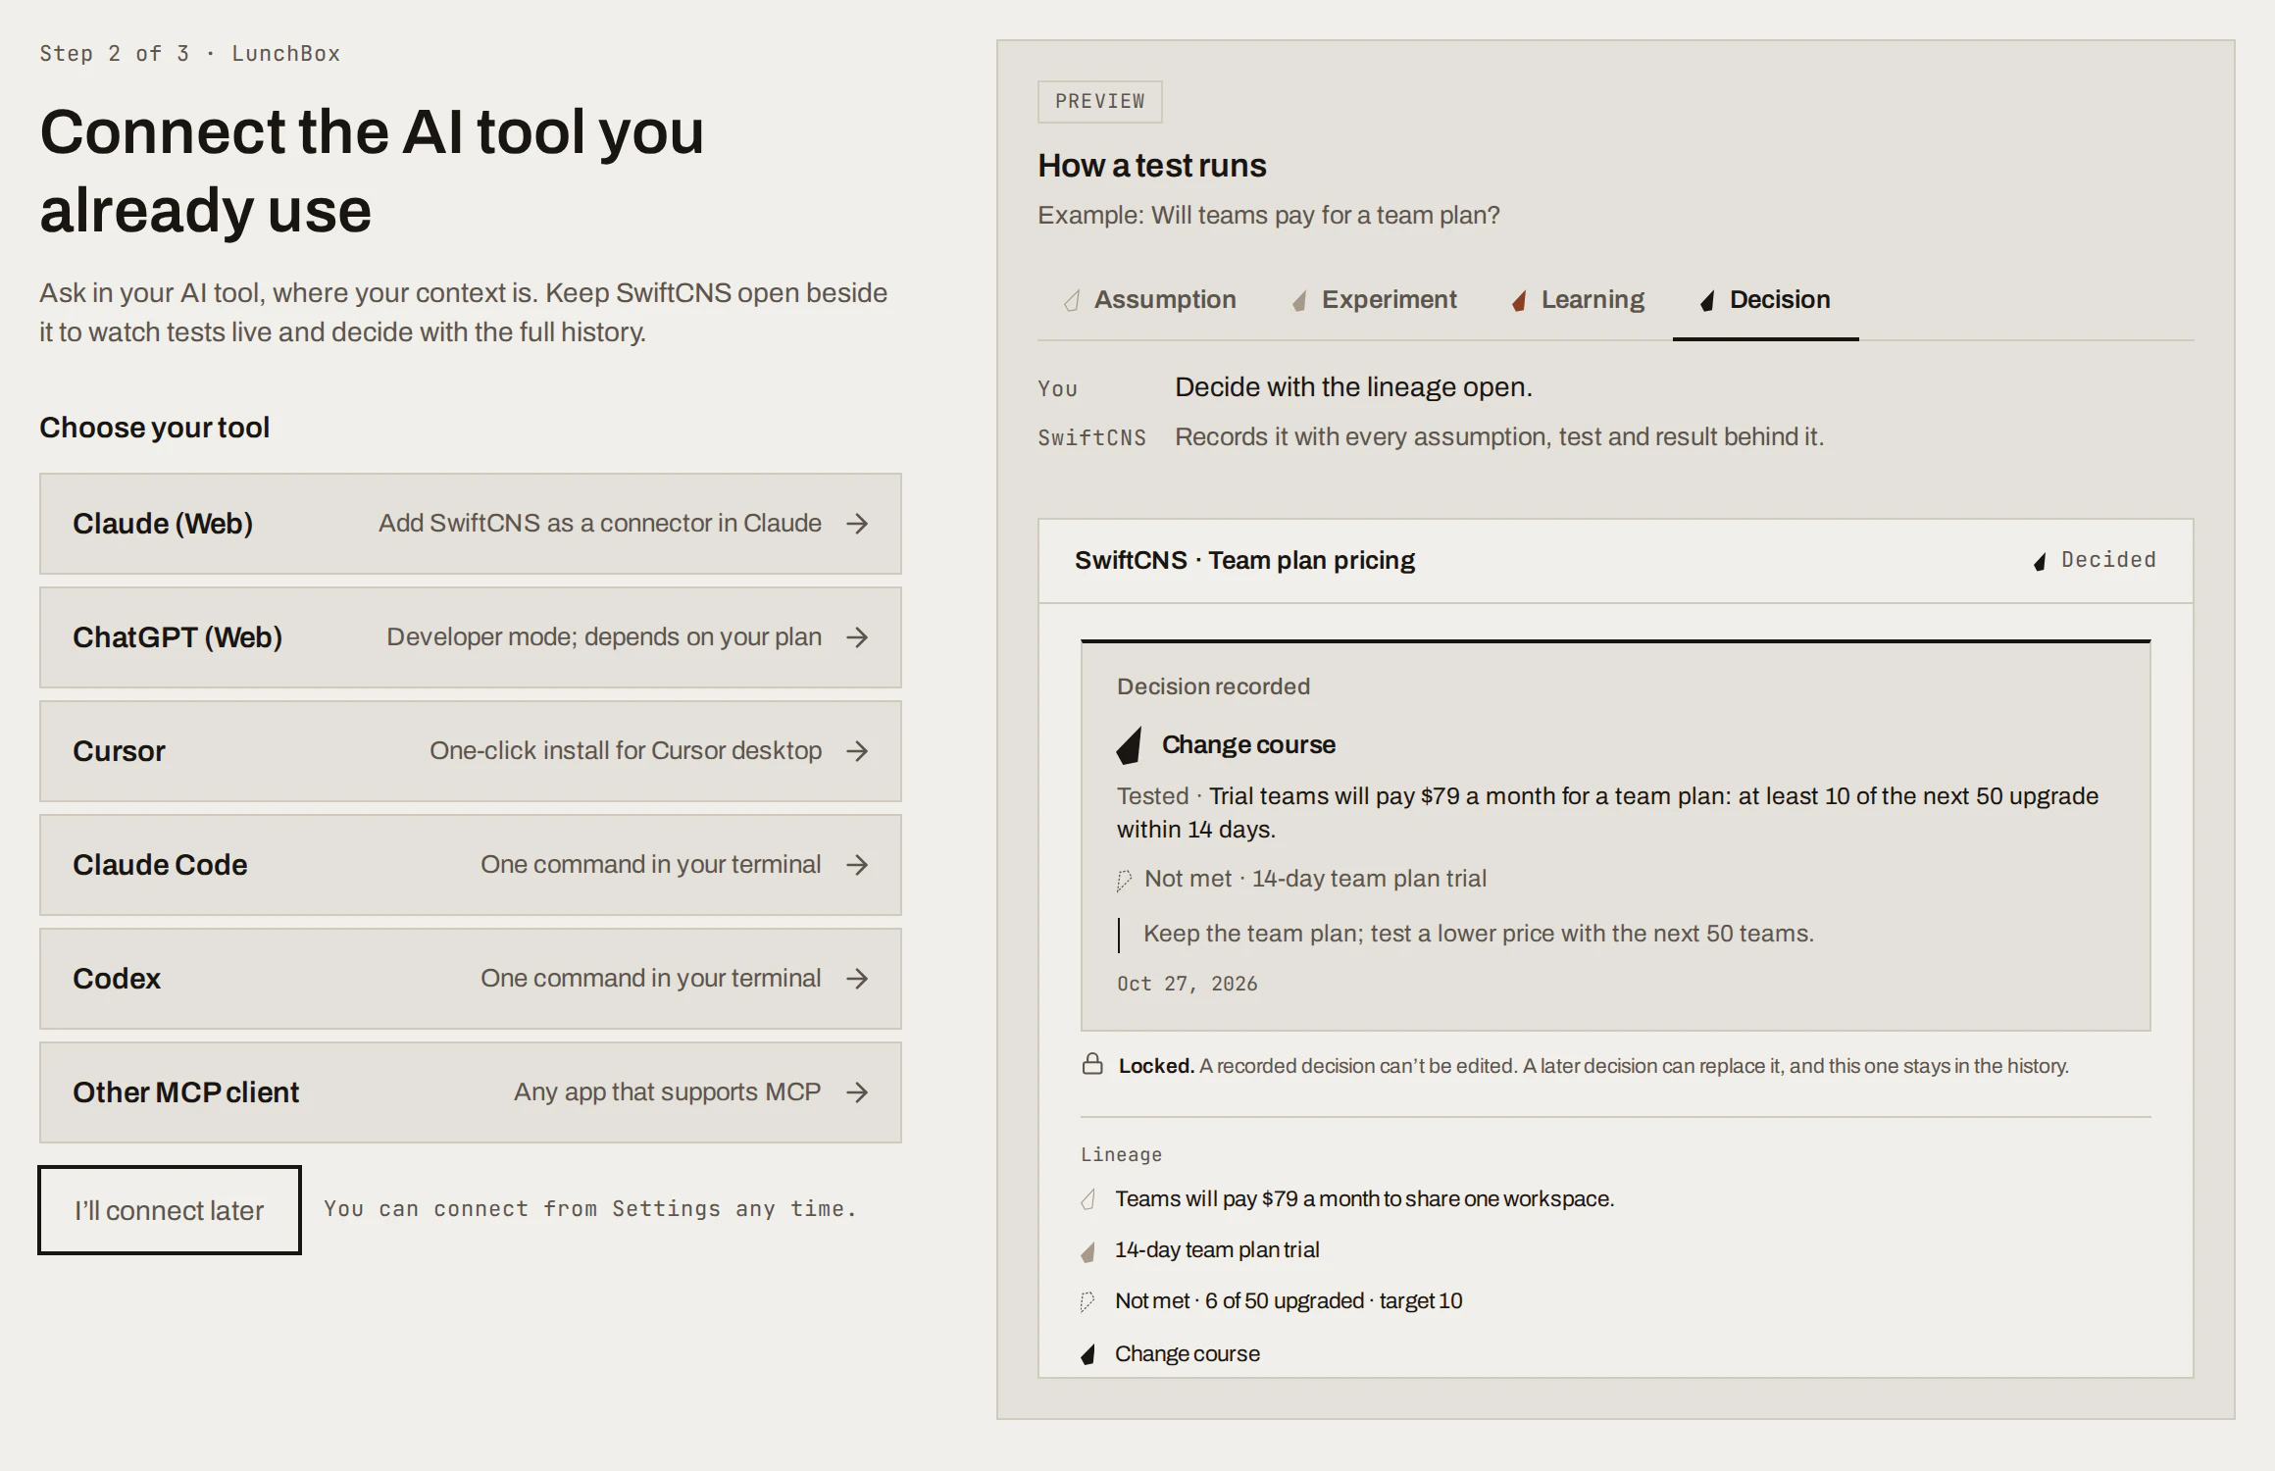Click the lock icon beside Locked notice

pos(1092,1064)
